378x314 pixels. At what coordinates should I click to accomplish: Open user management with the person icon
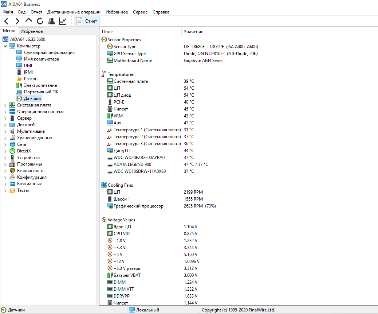(51, 21)
